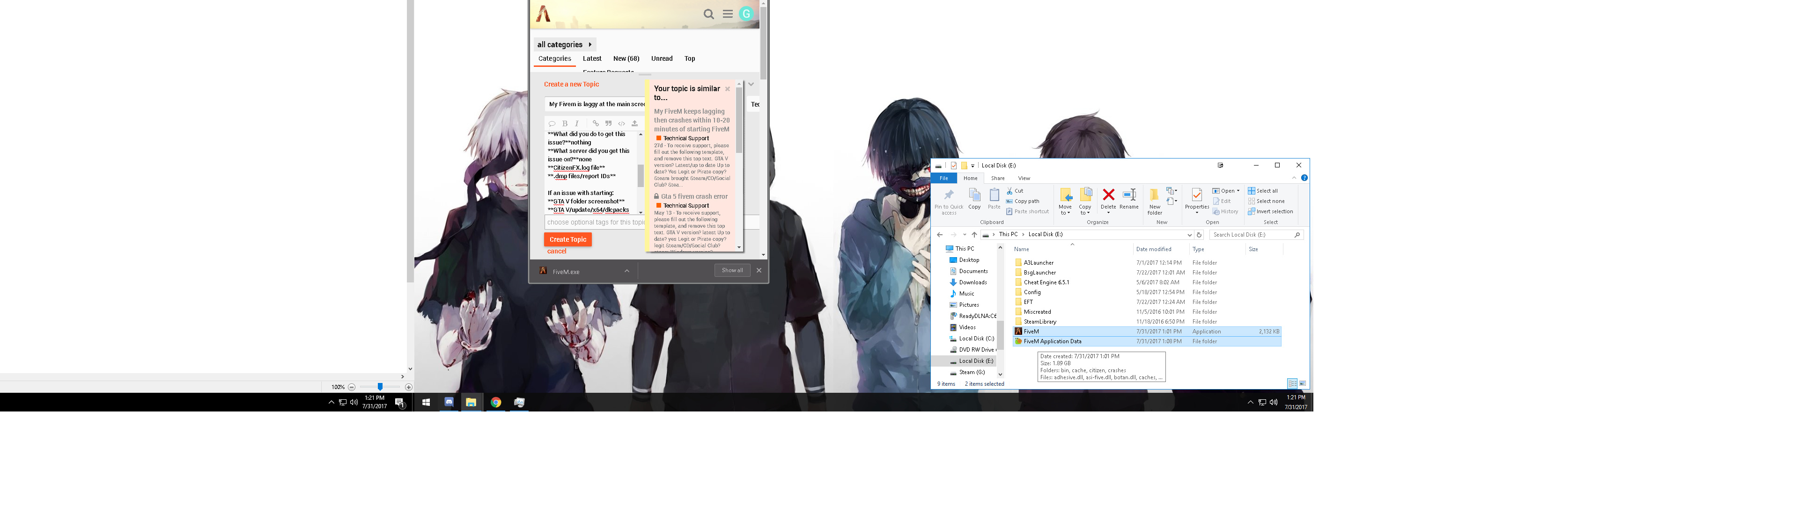
Task: Insert blockquote in topic editor
Action: [608, 123]
